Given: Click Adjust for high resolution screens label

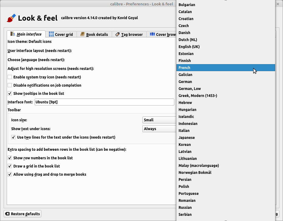Looking at the screenshot, I should (51, 69).
